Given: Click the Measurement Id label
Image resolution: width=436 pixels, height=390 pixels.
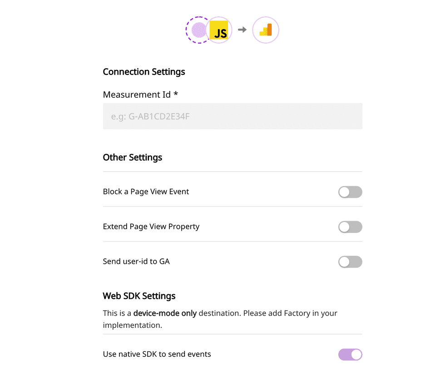Looking at the screenshot, I should pos(137,94).
